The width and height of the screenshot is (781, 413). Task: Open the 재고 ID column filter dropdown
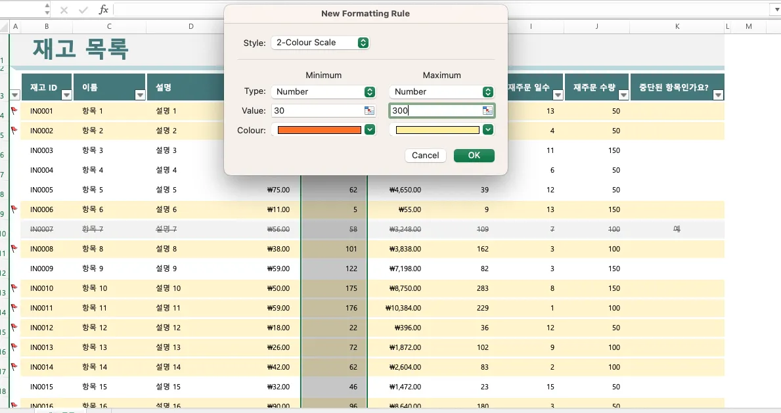click(x=66, y=95)
